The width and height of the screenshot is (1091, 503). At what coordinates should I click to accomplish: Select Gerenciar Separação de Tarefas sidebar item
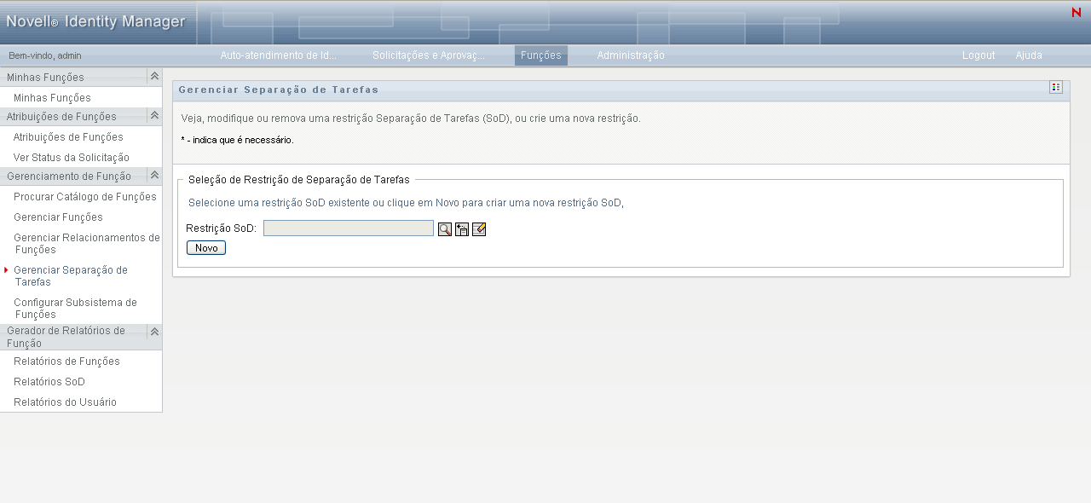(71, 276)
